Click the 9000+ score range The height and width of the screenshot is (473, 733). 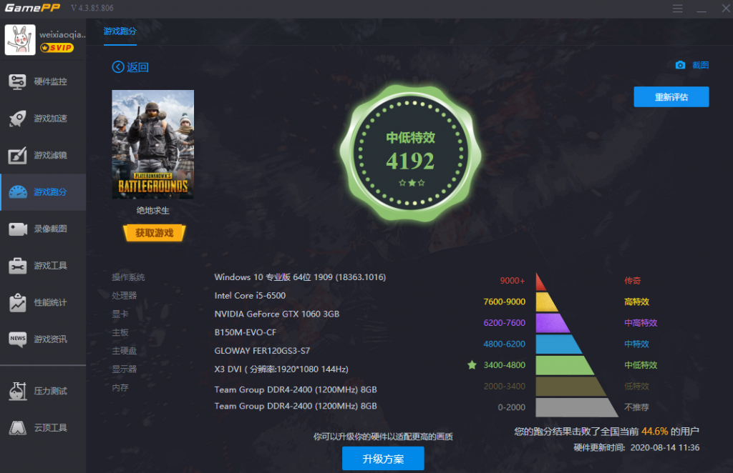513,280
